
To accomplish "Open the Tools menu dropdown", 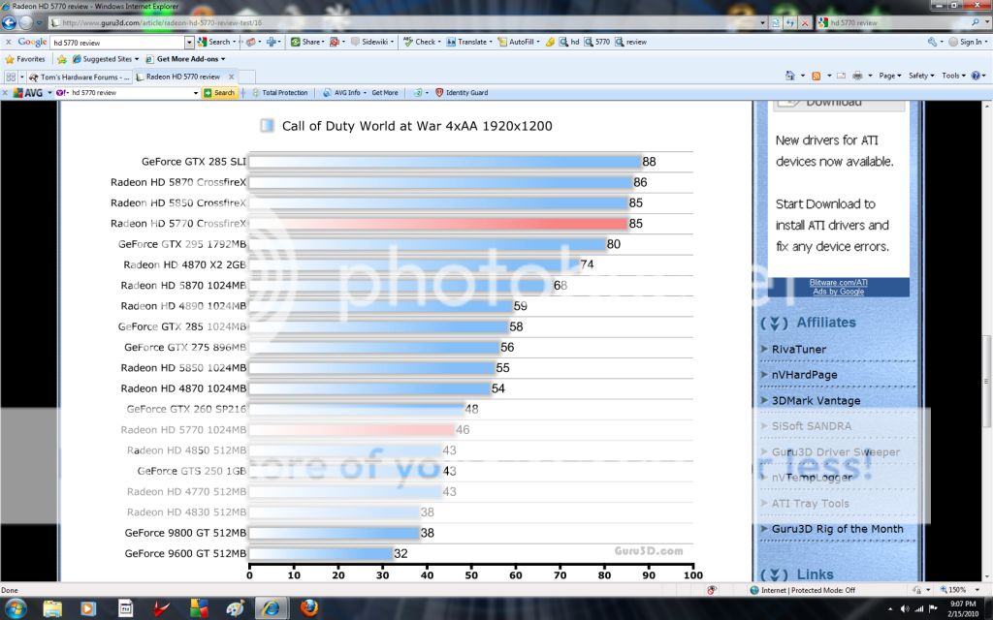I will point(954,76).
